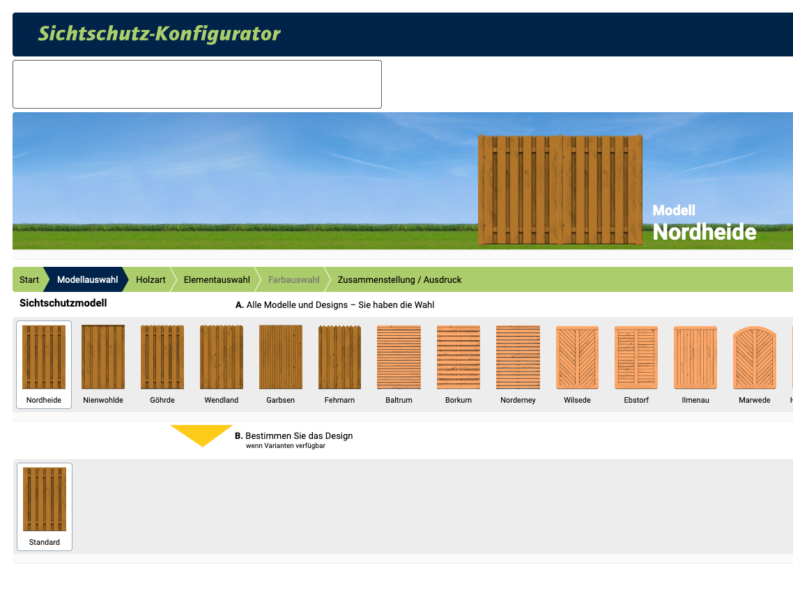Open the Elementauswahl step

[217, 279]
